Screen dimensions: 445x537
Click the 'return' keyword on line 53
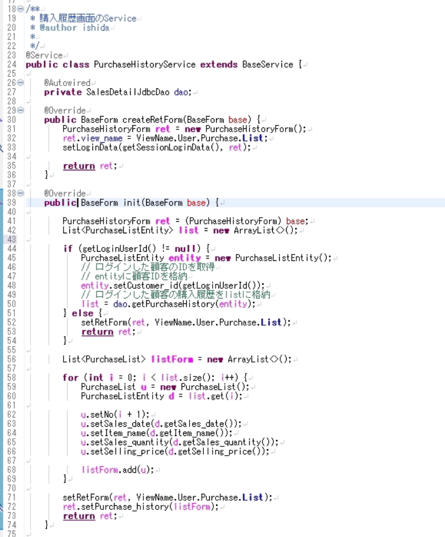(x=97, y=331)
